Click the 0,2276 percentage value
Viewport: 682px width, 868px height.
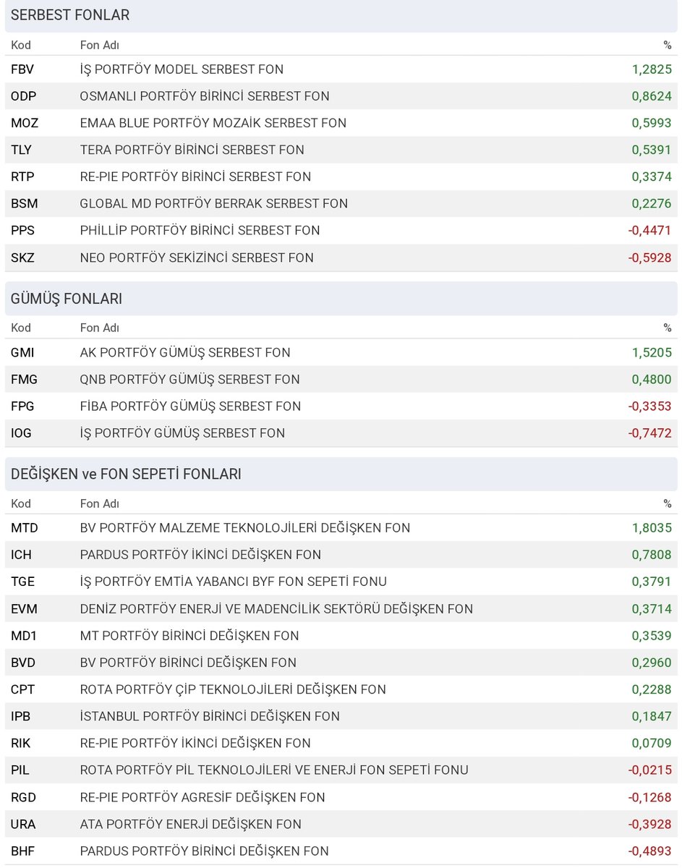[x=652, y=204]
